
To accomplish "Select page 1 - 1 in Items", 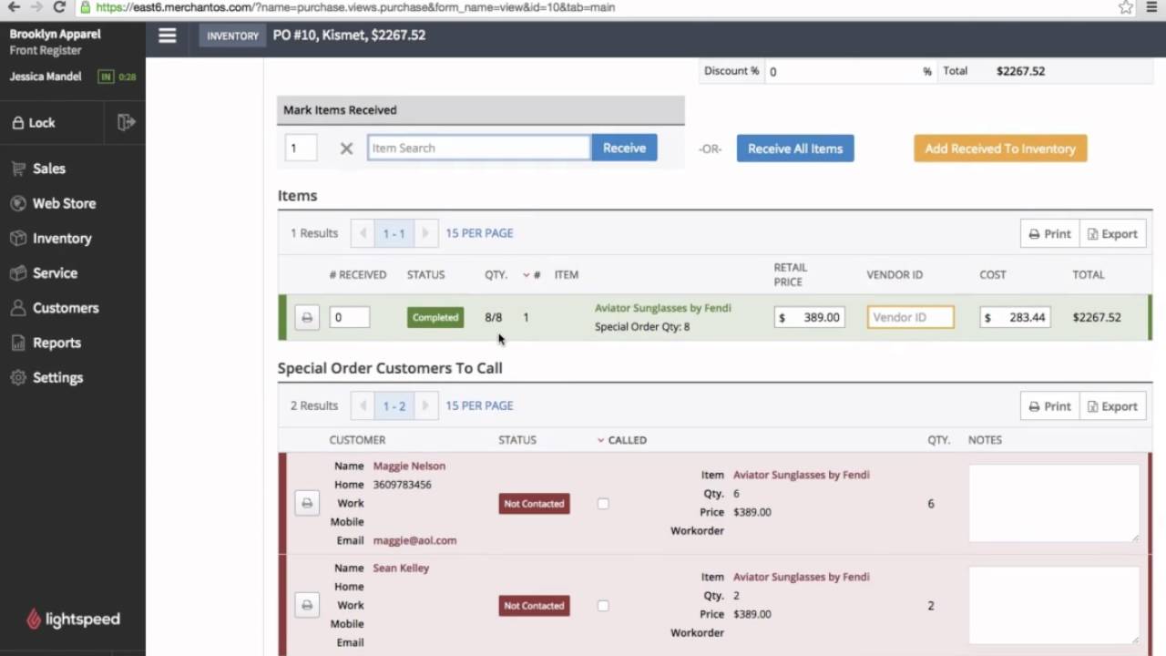I will coord(394,233).
